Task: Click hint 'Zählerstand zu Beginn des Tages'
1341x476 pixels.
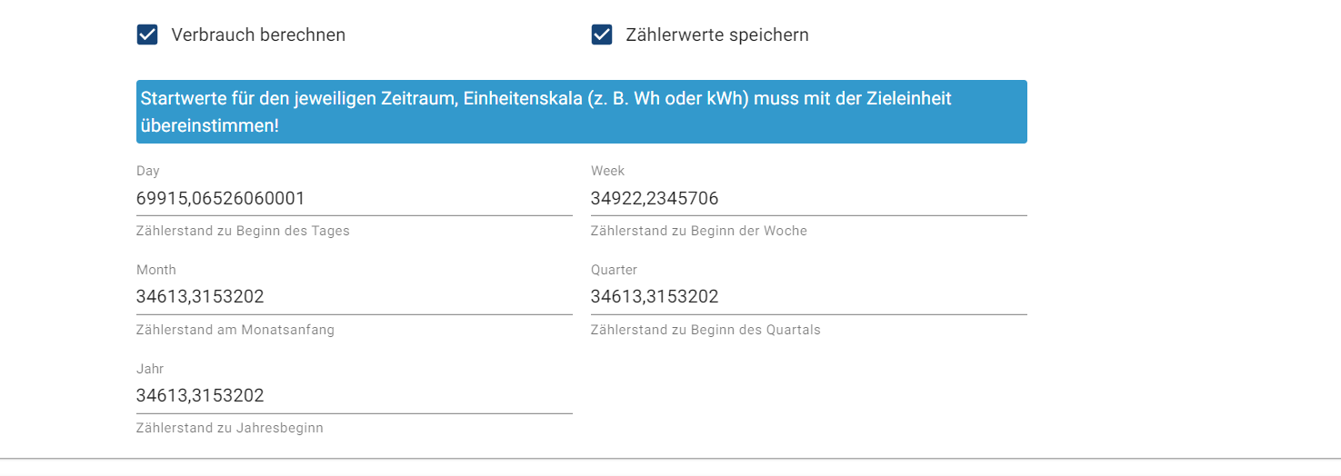Action: pyautogui.click(x=243, y=231)
